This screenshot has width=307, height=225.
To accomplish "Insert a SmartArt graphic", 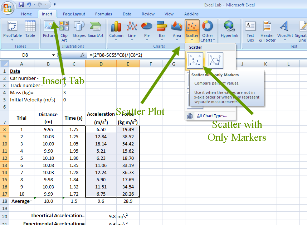I will 96,29.
